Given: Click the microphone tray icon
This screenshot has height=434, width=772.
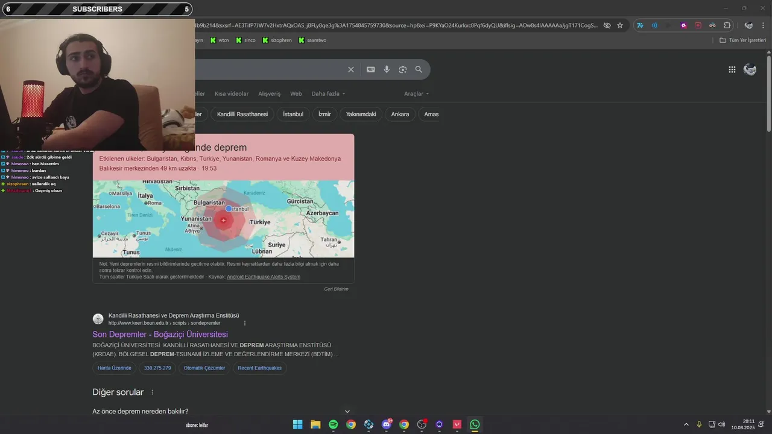Looking at the screenshot, I should pyautogui.click(x=699, y=424).
